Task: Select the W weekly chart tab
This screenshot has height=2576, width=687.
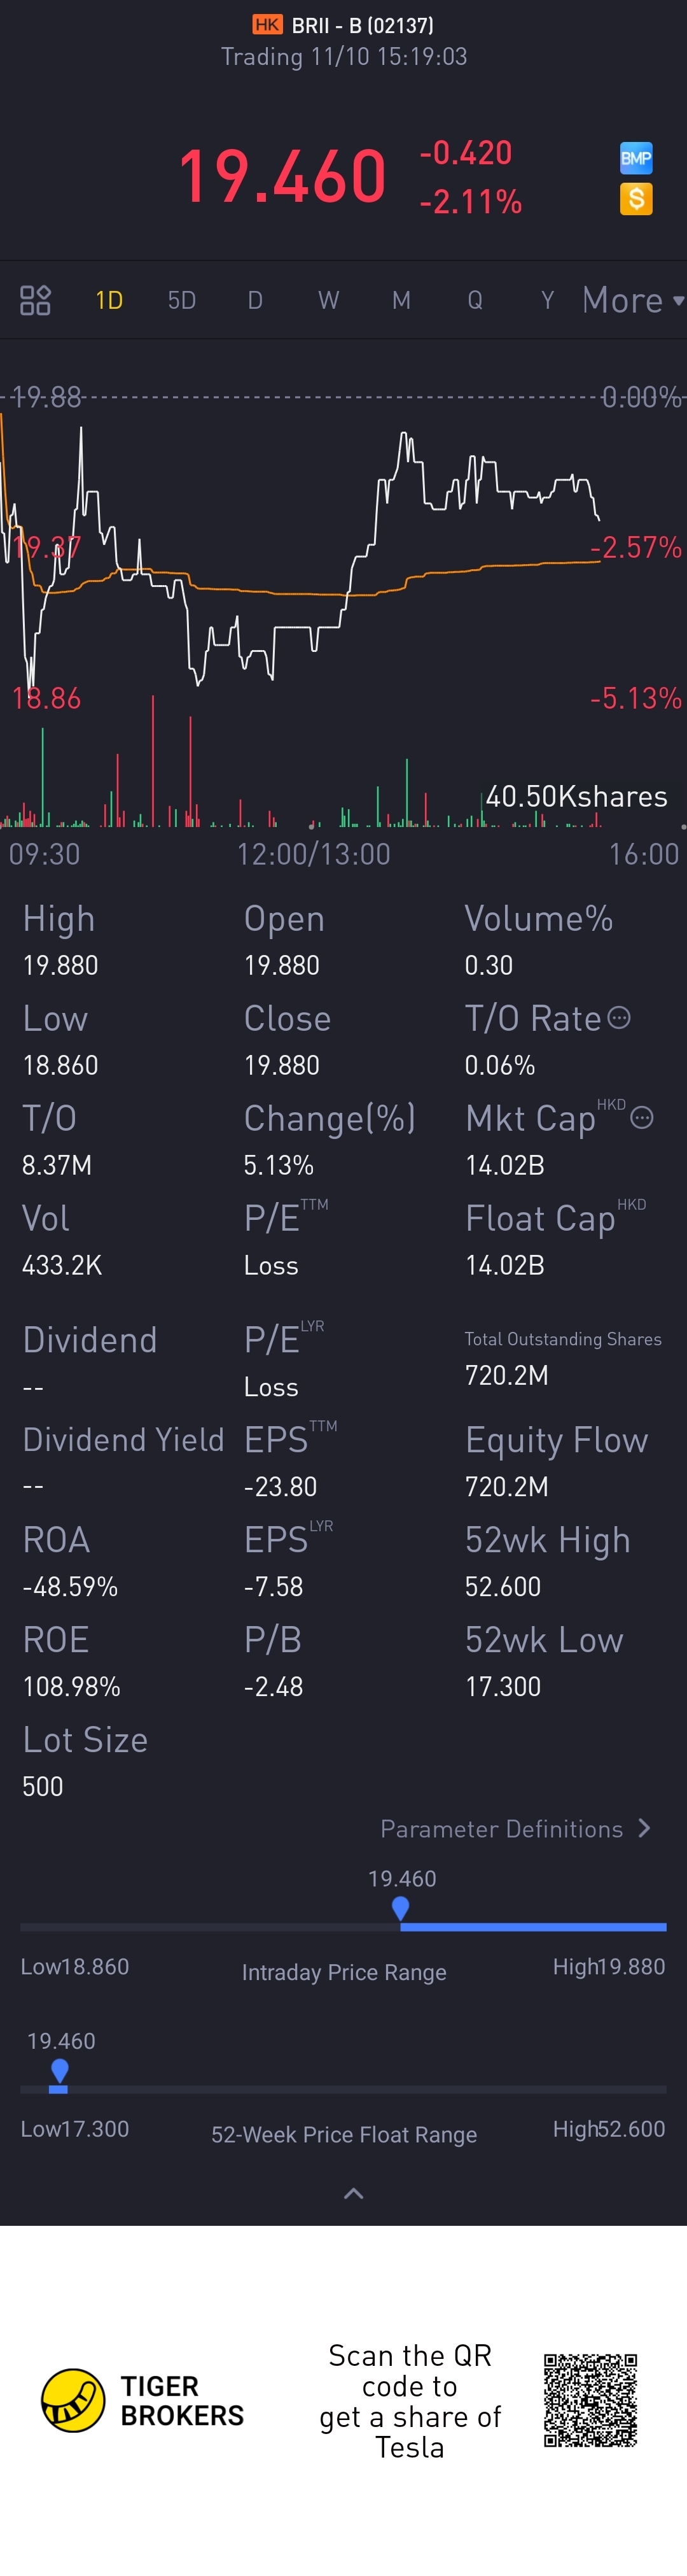Action: pos(328,300)
